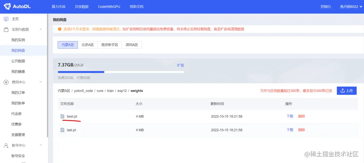Click the 账号中心 person icon
364x163 pixels.
coord(6,145)
